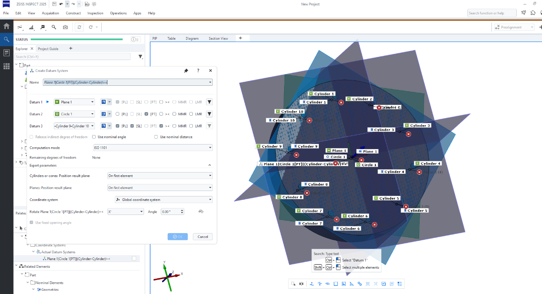This screenshot has height=294, width=542.
Task: Open the Prealignment dropdown
Action: (x=514, y=27)
